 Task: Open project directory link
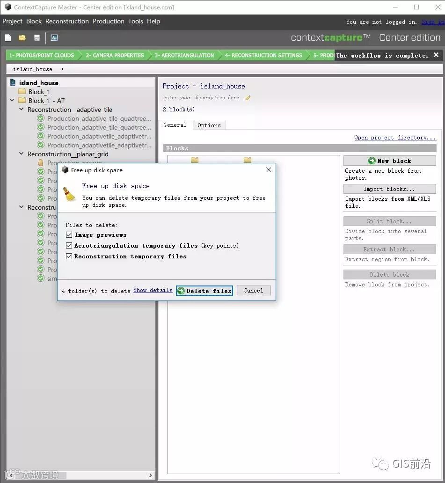pyautogui.click(x=395, y=138)
